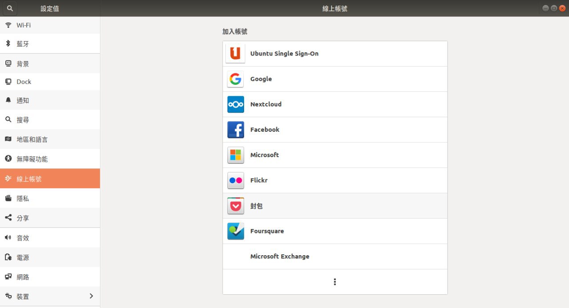Select the 無障礙功能 sidebar entry
This screenshot has height=308, width=569.
(x=50, y=159)
